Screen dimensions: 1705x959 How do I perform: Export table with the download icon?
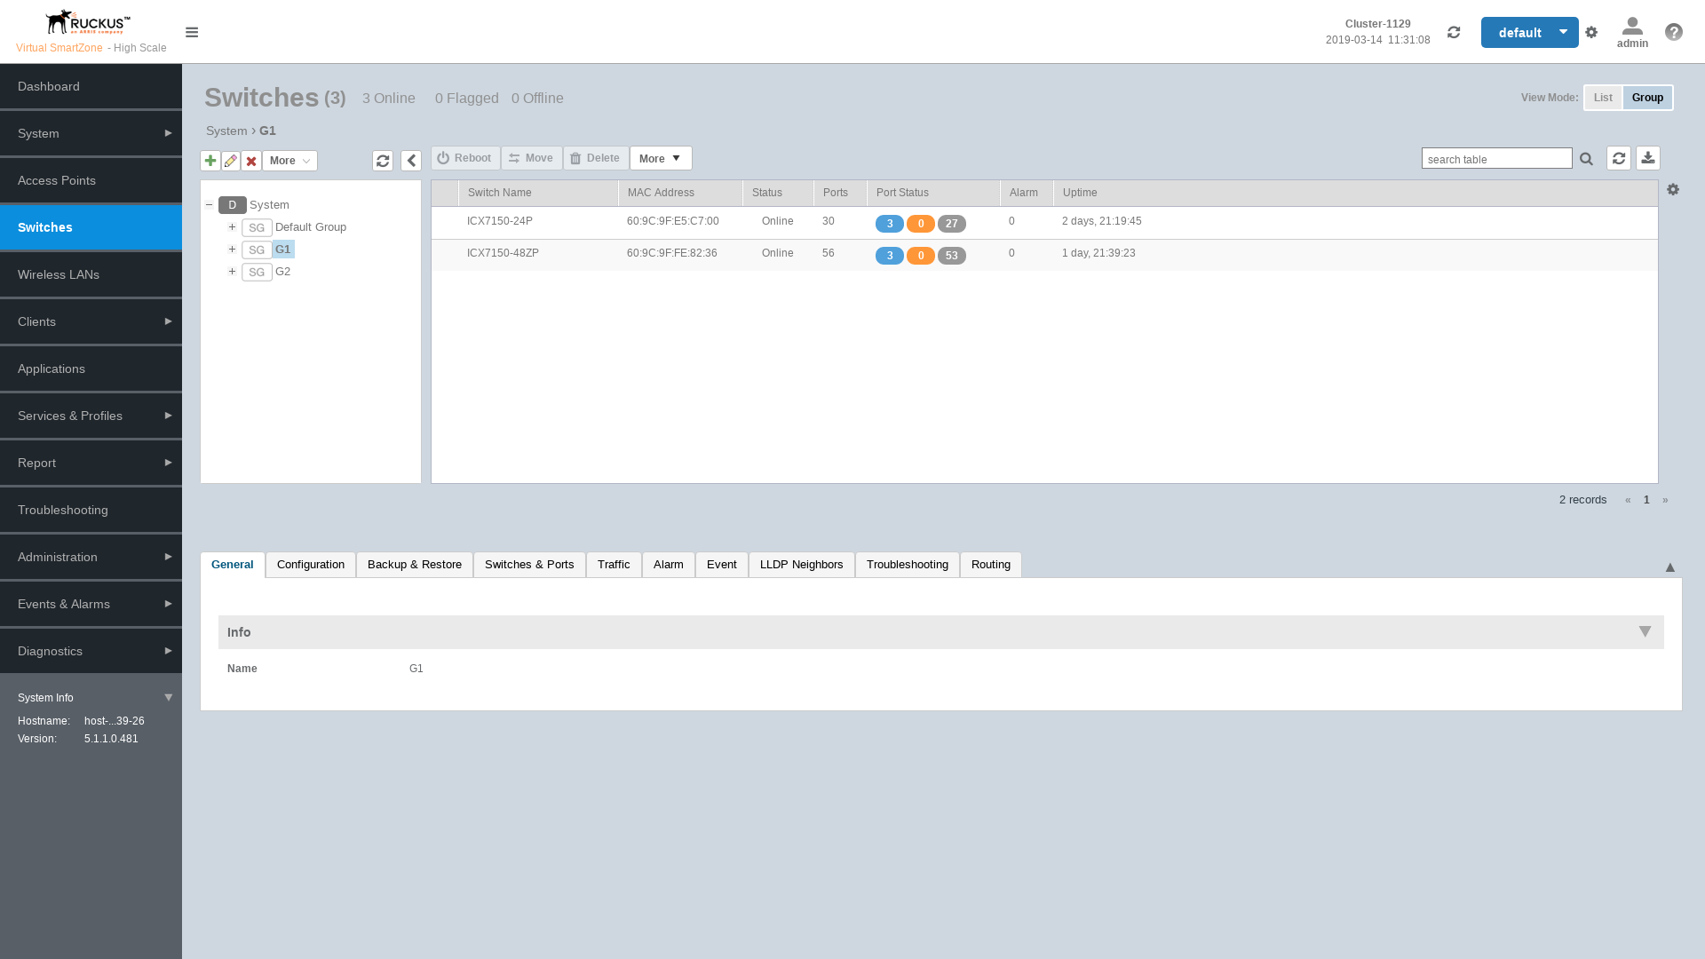point(1648,158)
